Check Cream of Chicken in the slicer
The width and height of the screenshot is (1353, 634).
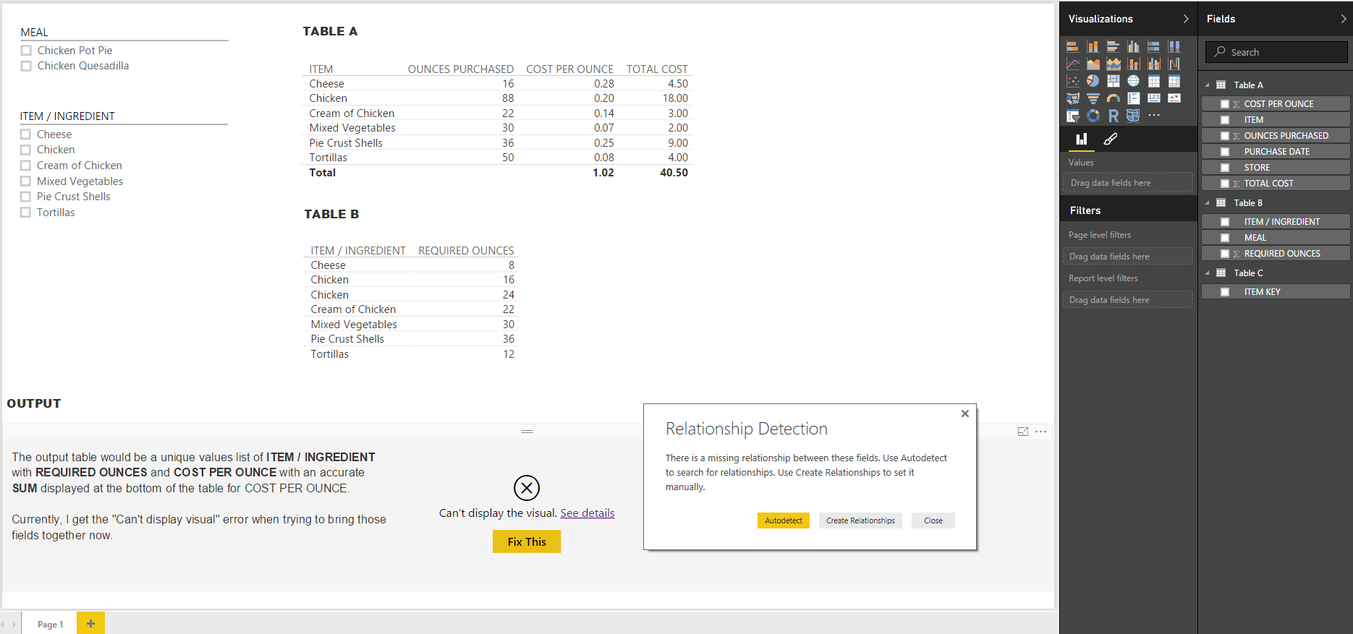coord(25,166)
